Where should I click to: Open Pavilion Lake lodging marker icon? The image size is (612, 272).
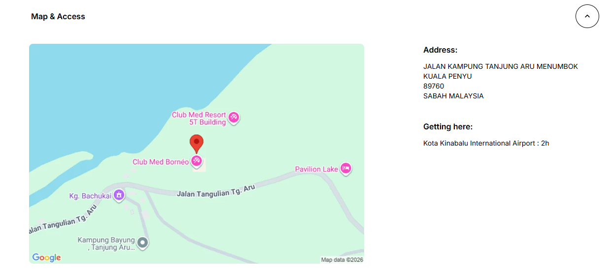(346, 169)
